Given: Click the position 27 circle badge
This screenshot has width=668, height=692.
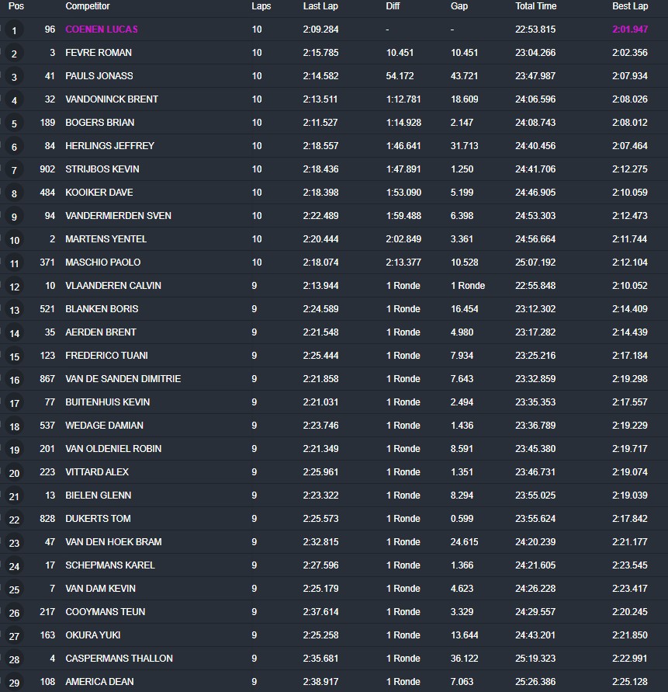Looking at the screenshot, I should click(15, 637).
